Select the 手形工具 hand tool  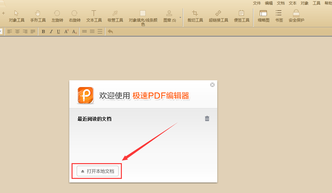pyautogui.click(x=38, y=16)
